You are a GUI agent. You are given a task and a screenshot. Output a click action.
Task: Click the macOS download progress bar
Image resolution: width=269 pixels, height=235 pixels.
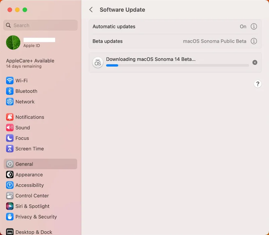(178, 65)
